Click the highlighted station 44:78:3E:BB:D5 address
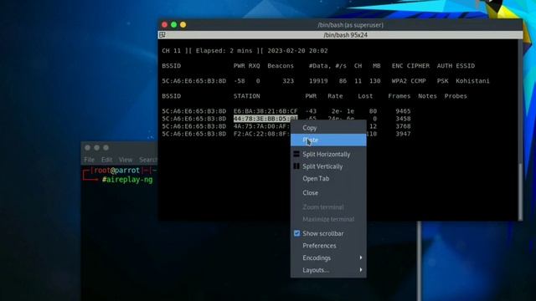 pos(265,119)
